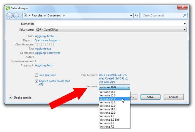Image resolution: width=195 pixels, height=132 pixels.
Task: Expand the Nome file dropdown arrow
Action: [185, 24]
